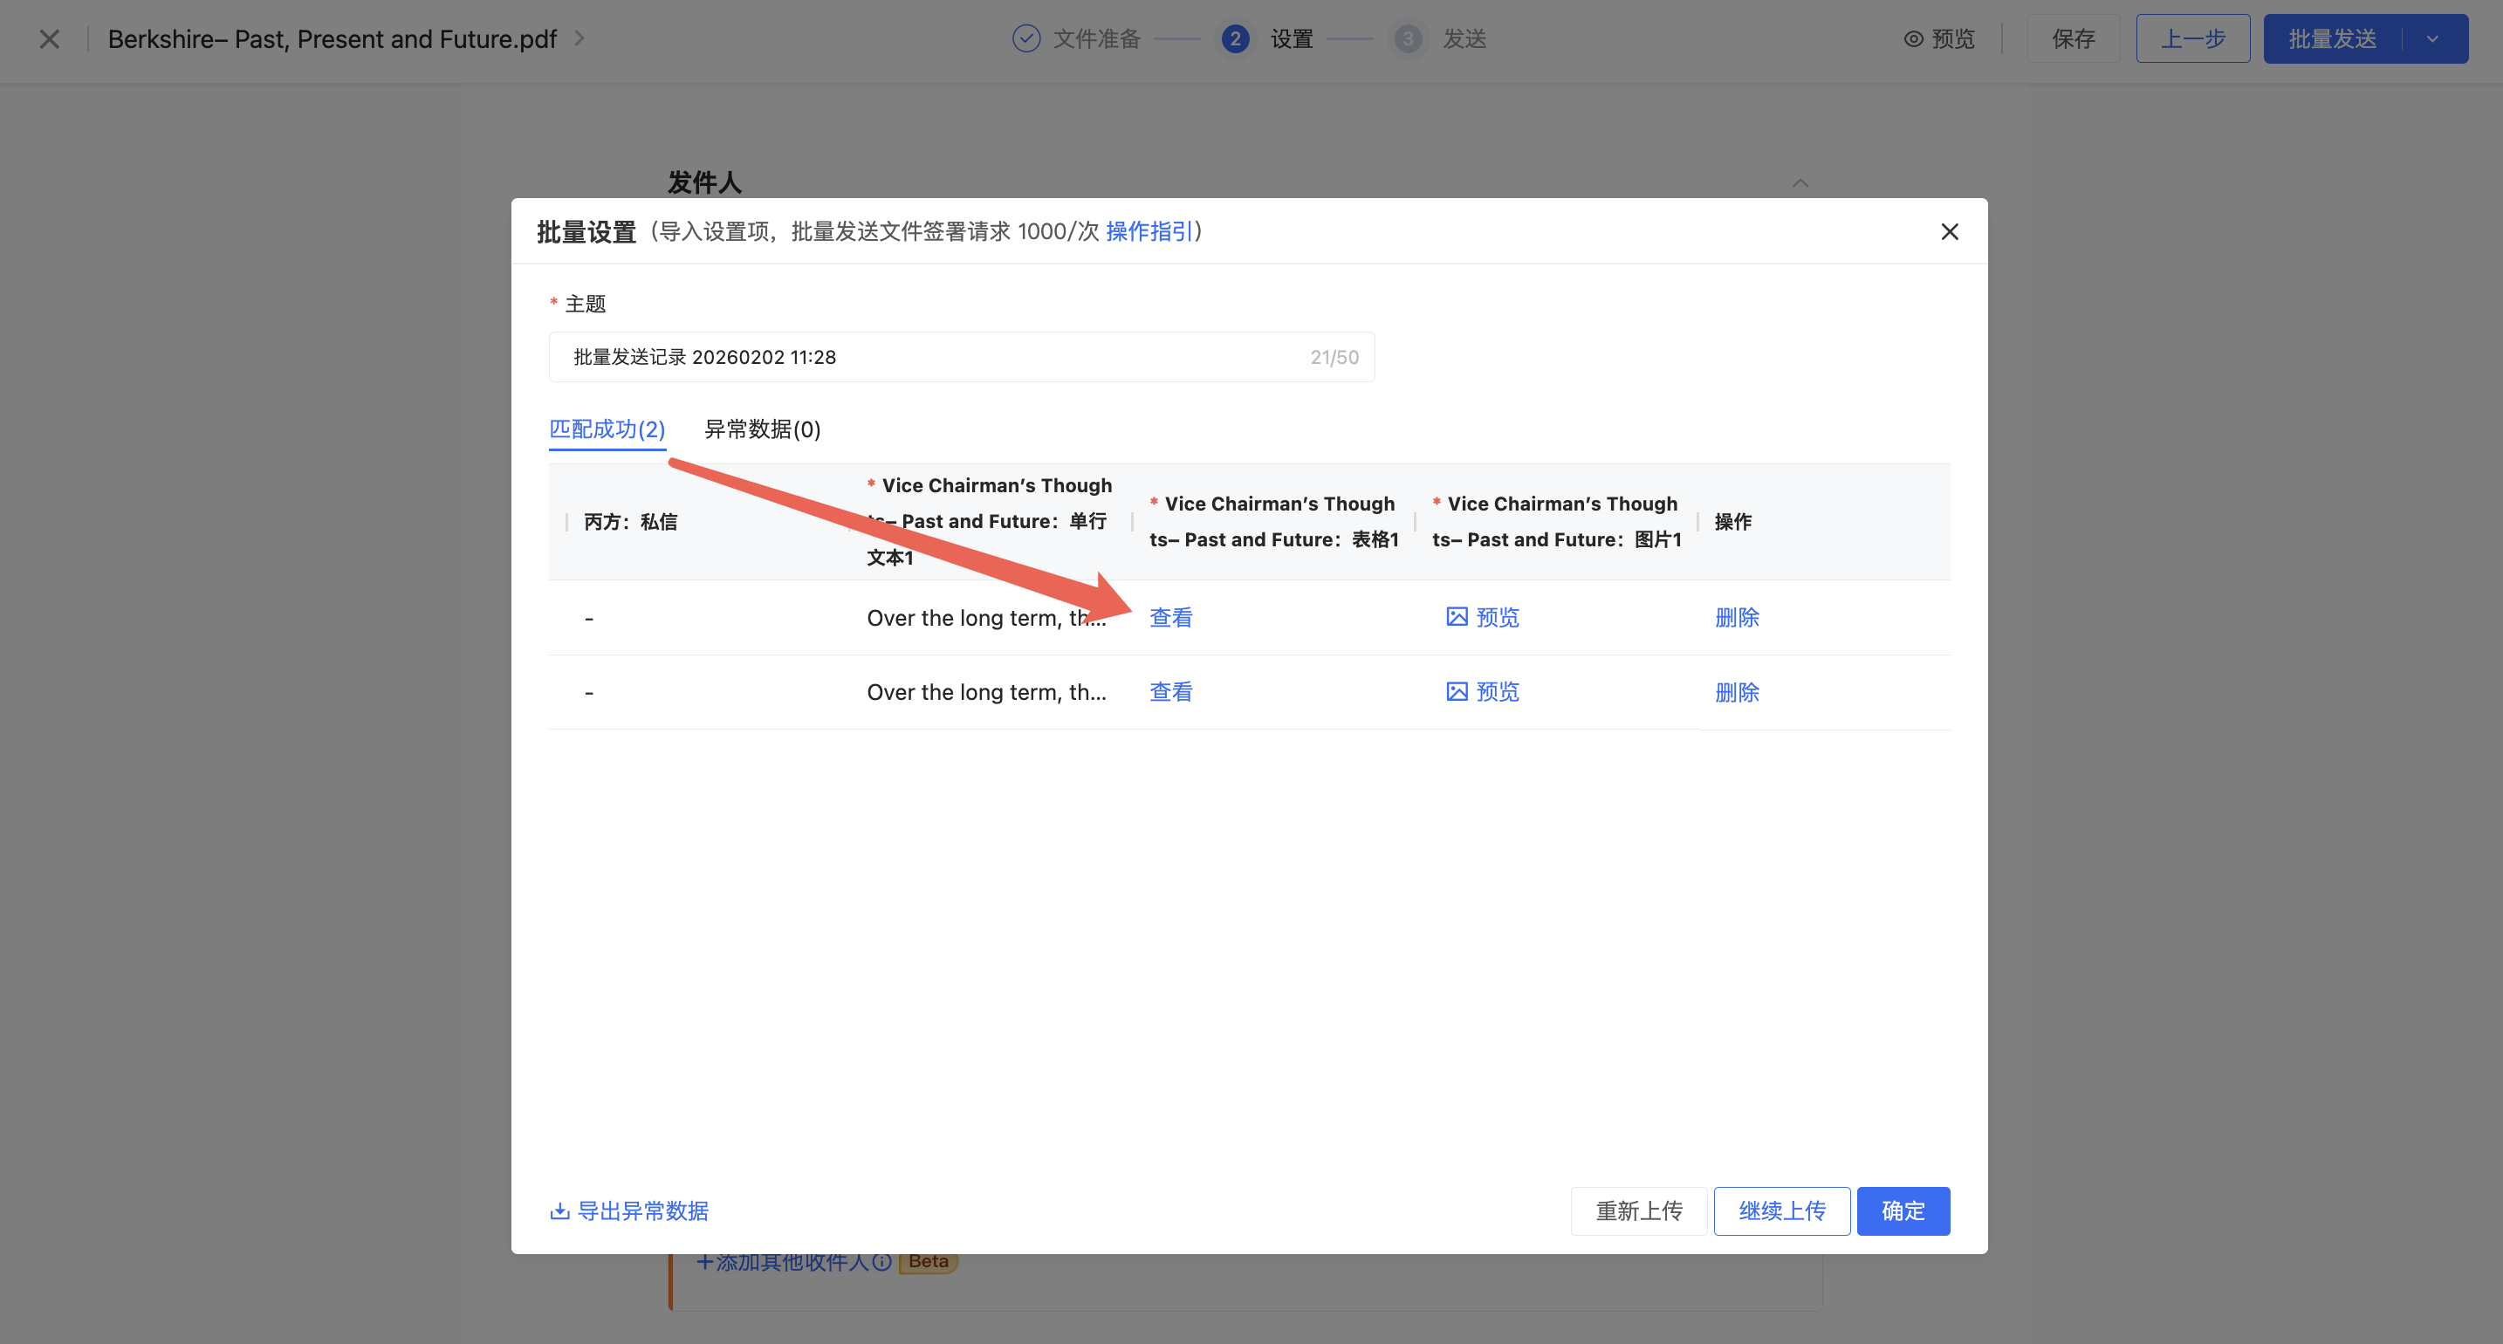Click the 确定 button
This screenshot has width=2503, height=1344.
click(x=1903, y=1210)
